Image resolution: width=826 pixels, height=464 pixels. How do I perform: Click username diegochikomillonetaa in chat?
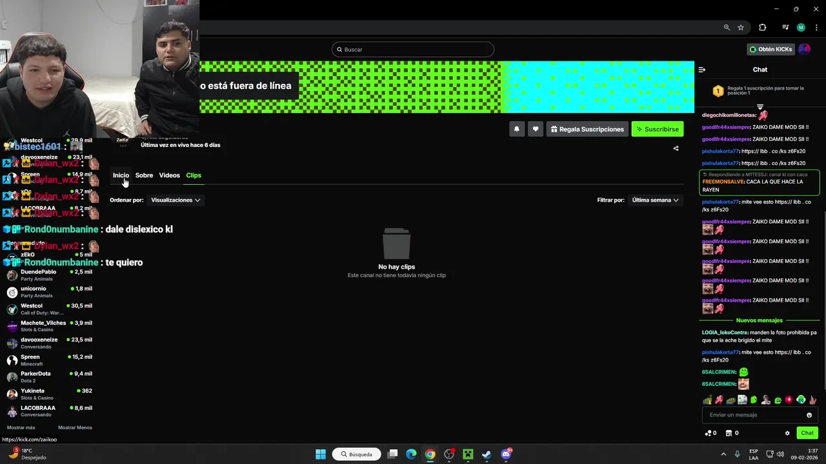point(729,115)
